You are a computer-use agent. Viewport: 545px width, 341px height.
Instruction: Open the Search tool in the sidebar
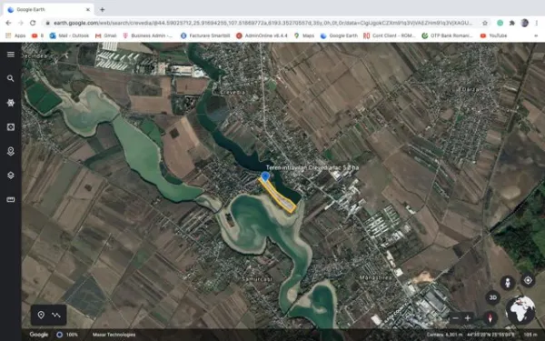click(11, 78)
